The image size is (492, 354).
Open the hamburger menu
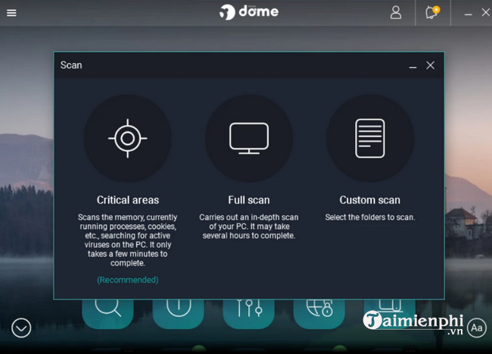click(11, 13)
